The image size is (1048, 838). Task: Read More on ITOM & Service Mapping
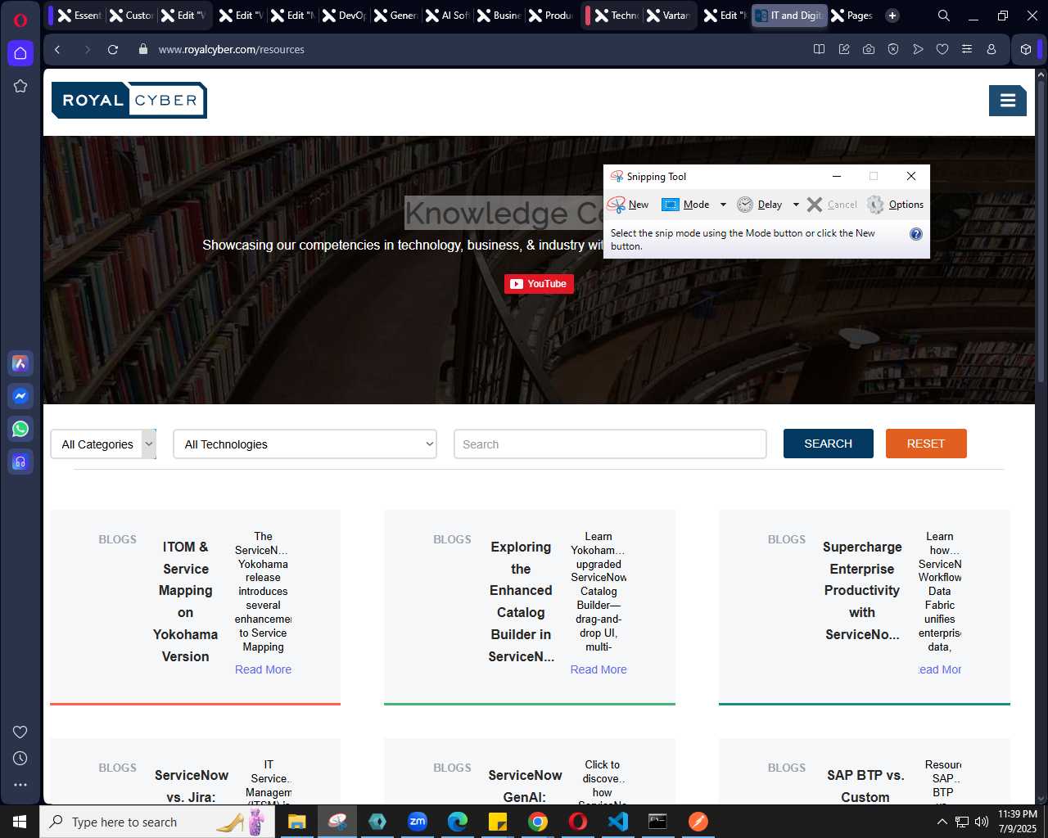tap(263, 669)
